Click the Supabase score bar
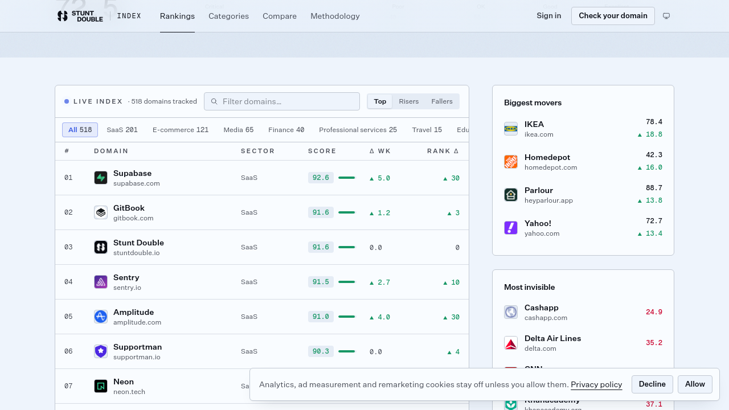 346,178
